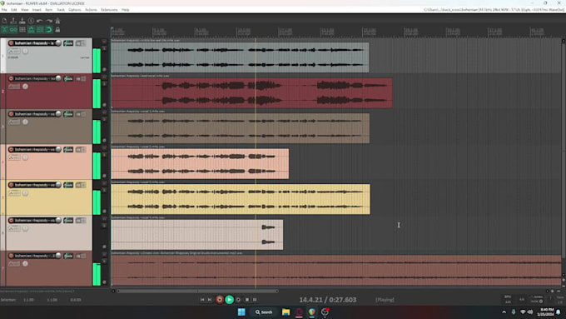Arm track 1 for recording
The height and width of the screenshot is (319, 566).
tap(11, 43)
